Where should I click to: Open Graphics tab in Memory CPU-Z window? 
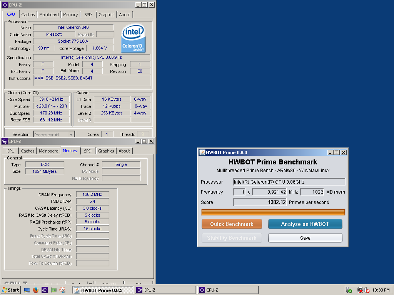[106, 151]
